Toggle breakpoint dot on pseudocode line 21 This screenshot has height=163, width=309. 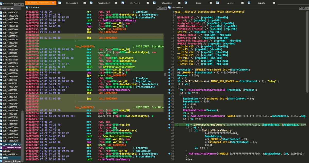[169, 70]
